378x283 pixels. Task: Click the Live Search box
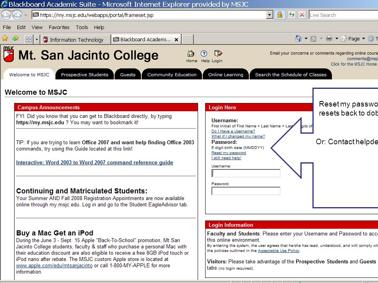(x=343, y=15)
